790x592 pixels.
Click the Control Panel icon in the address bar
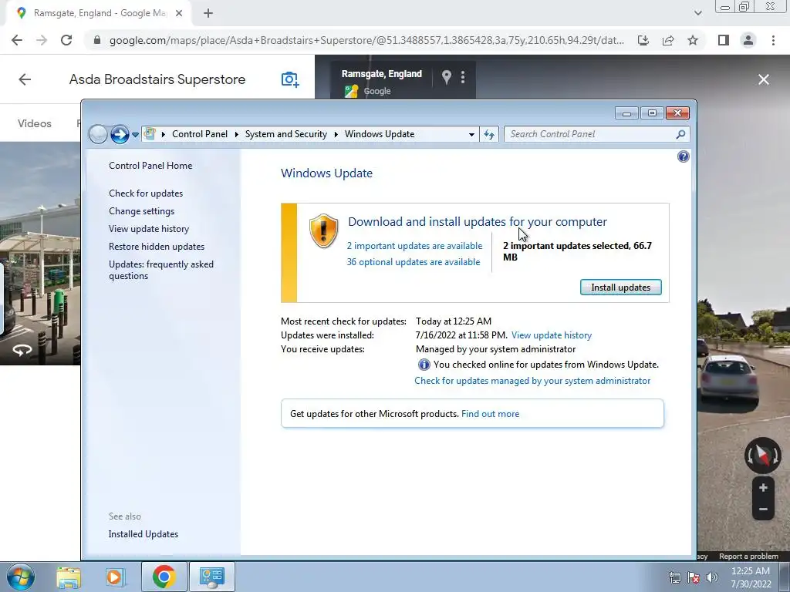(150, 134)
